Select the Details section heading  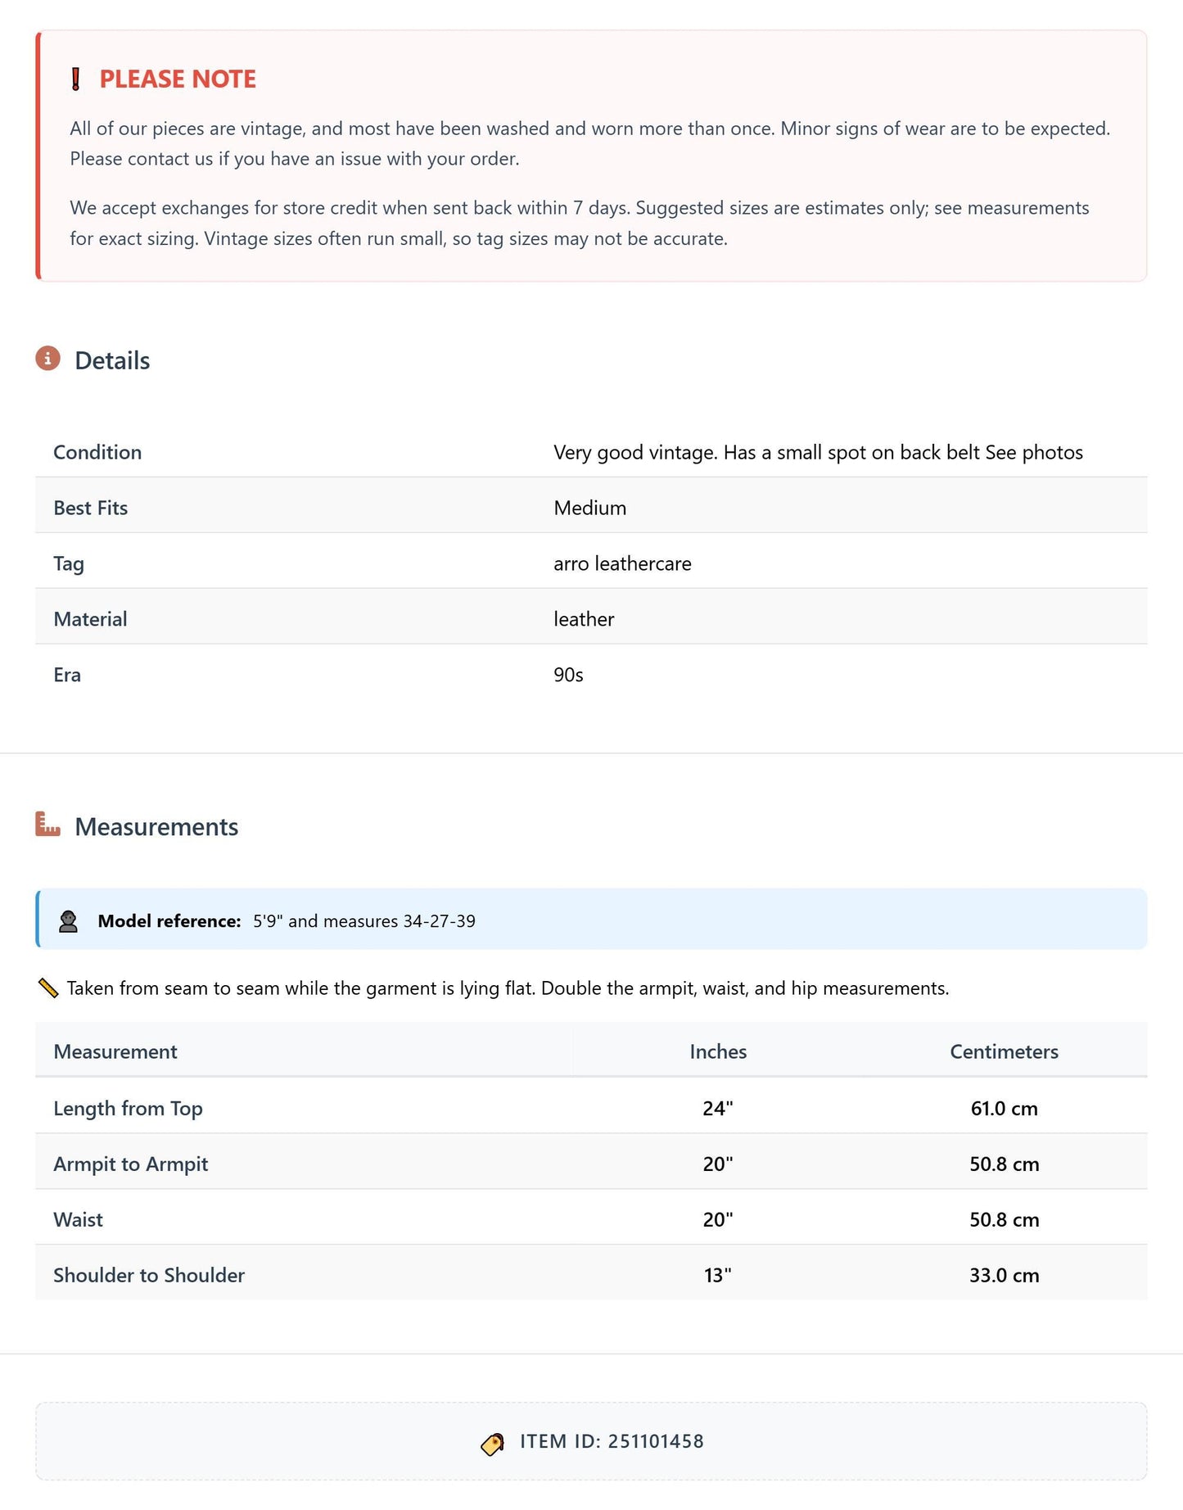pos(112,361)
